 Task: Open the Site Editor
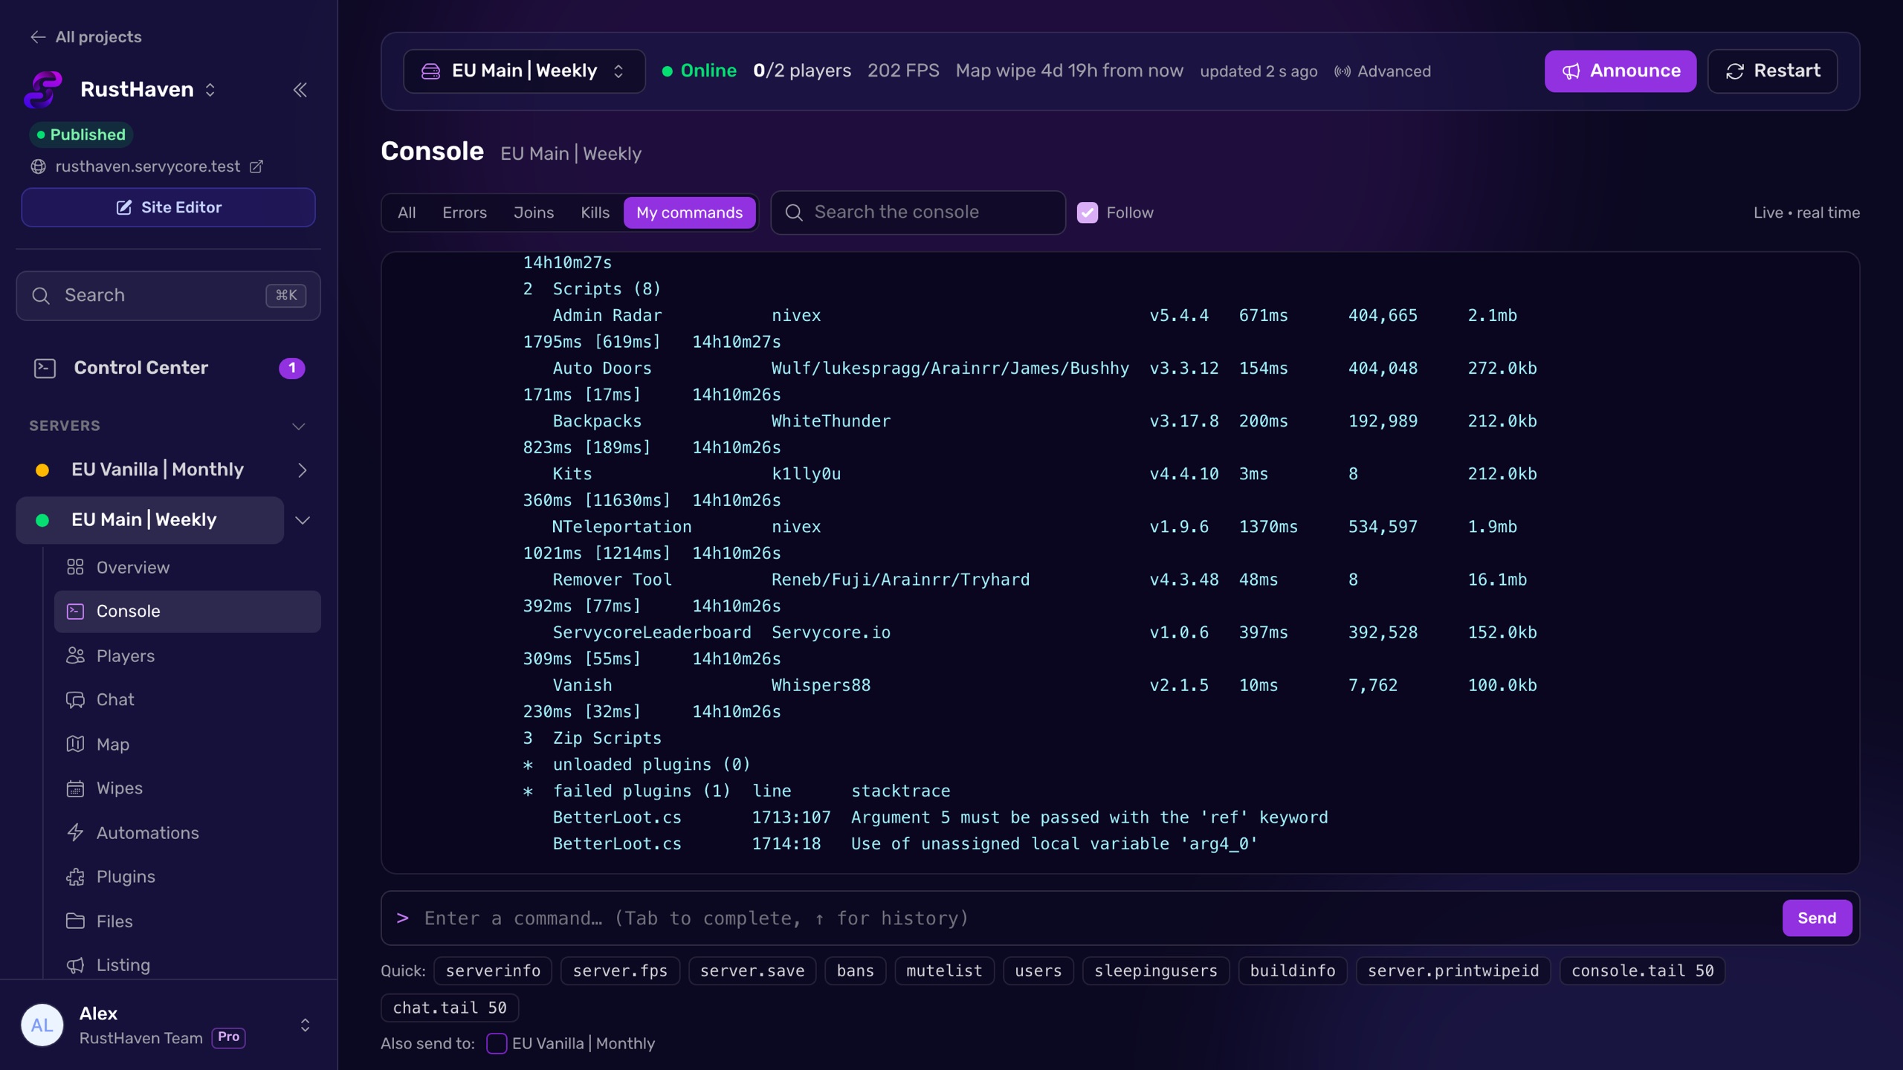169,207
